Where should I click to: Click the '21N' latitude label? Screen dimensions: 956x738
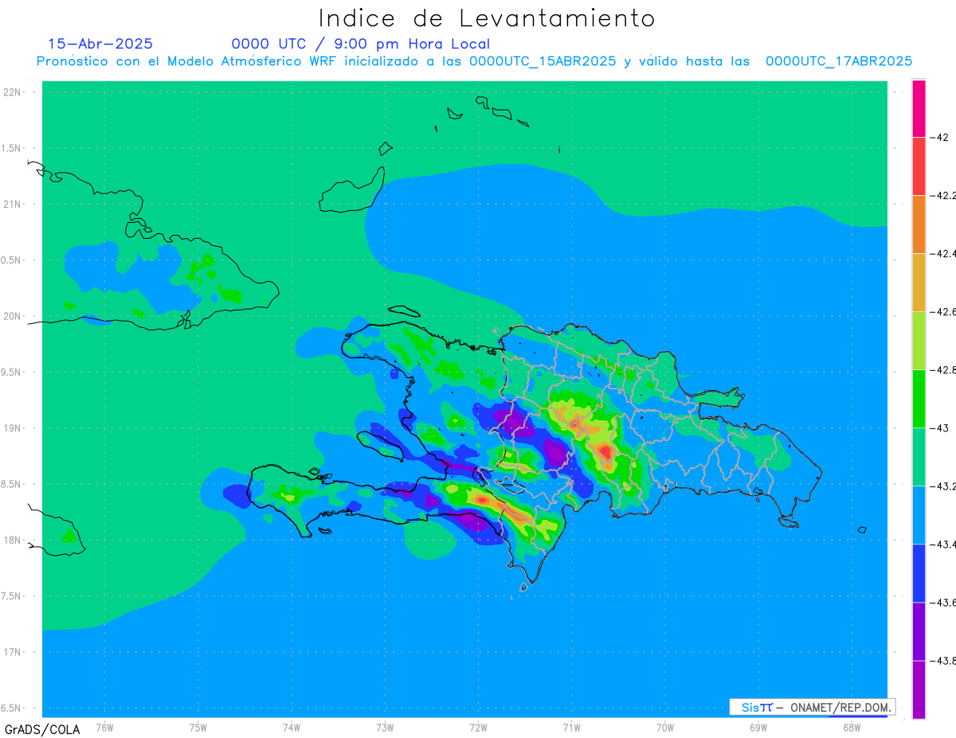click(x=13, y=204)
